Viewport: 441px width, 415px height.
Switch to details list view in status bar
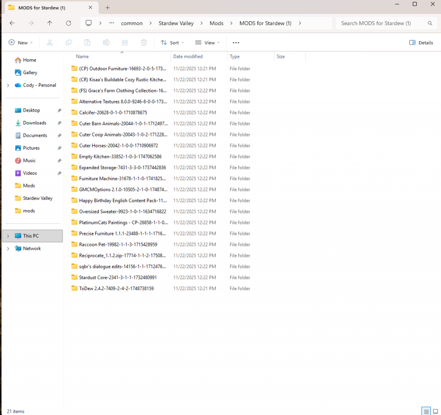tap(426, 411)
